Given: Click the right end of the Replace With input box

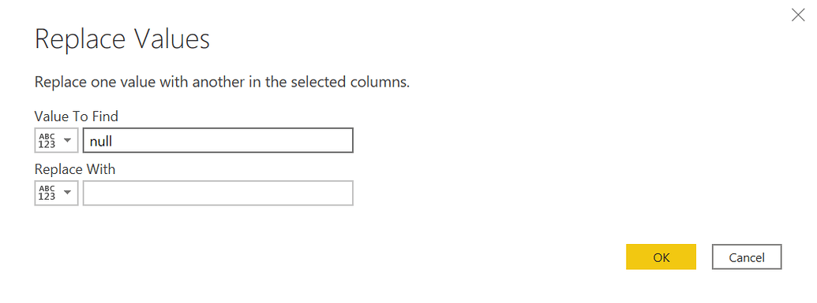Looking at the screenshot, I should (344, 193).
